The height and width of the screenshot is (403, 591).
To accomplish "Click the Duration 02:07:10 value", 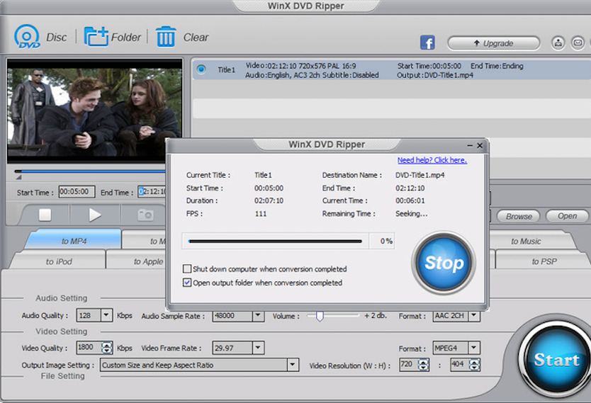I will (269, 200).
